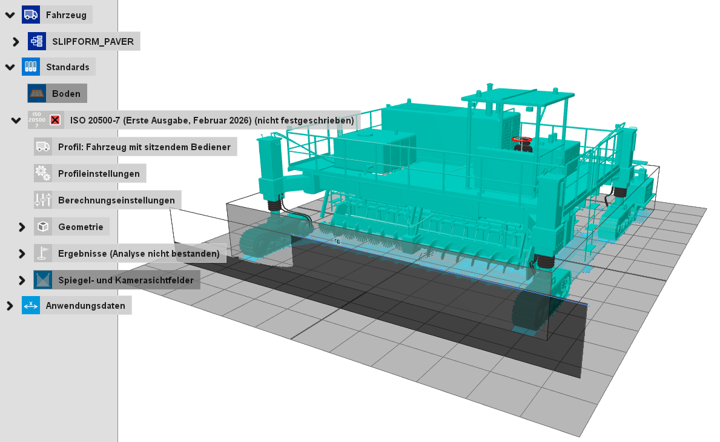Click the Boden floor icon
Image resolution: width=720 pixels, height=442 pixels.
(x=37, y=94)
